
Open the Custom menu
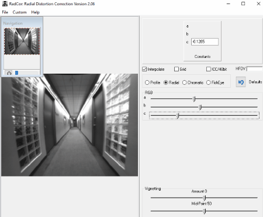(19, 12)
